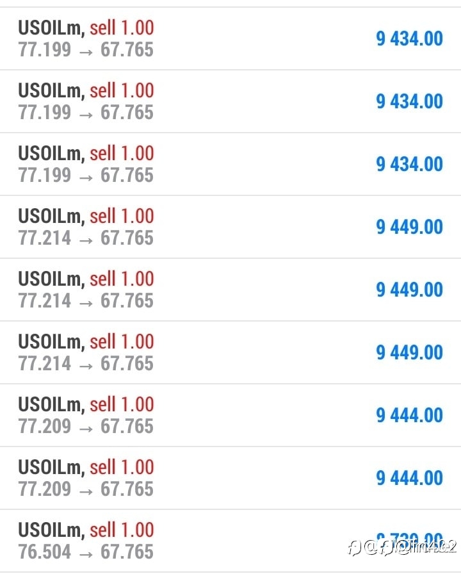Click the first 9 449.00 profit figure
The height and width of the screenshot is (574, 461).
pos(409,227)
